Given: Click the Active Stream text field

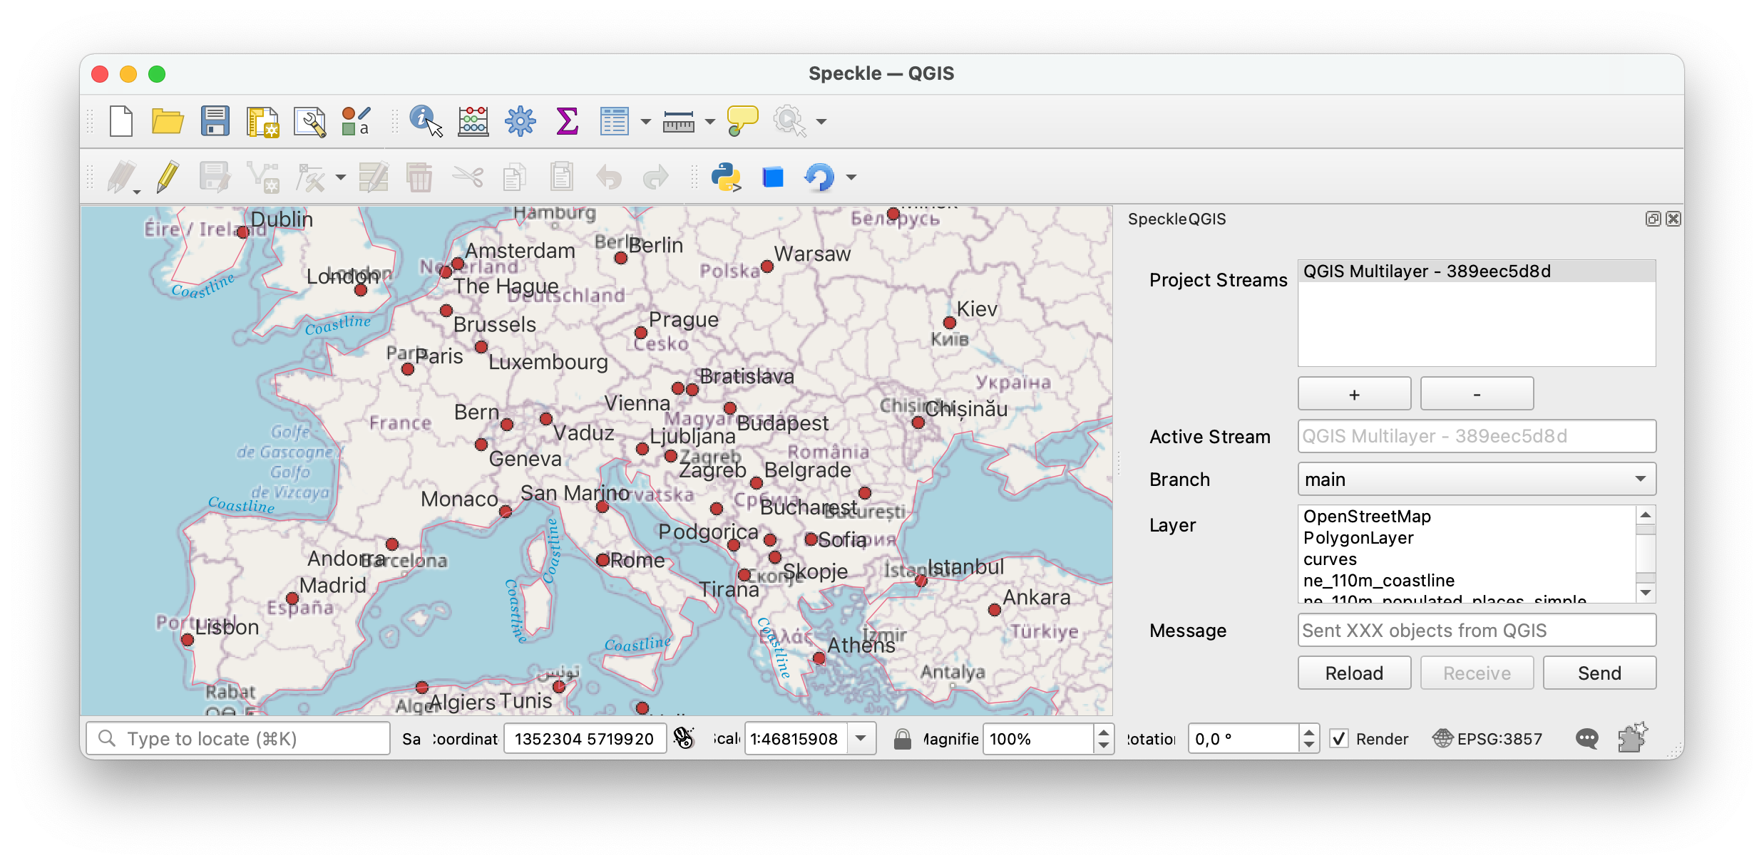Looking at the screenshot, I should pos(1477,436).
